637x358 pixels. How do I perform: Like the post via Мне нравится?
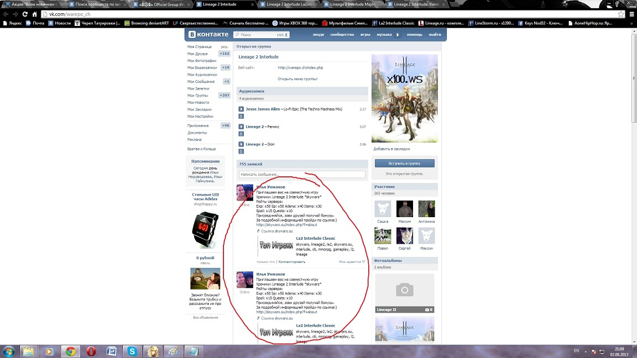(352, 262)
